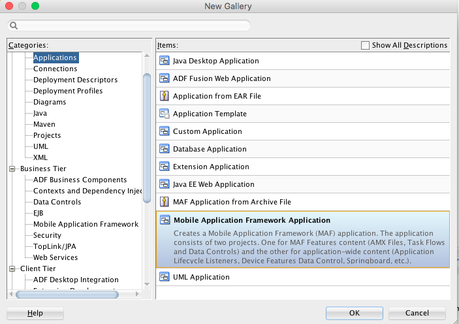Image resolution: width=459 pixels, height=324 pixels.
Task: Select the Projects category
Action: pos(47,136)
